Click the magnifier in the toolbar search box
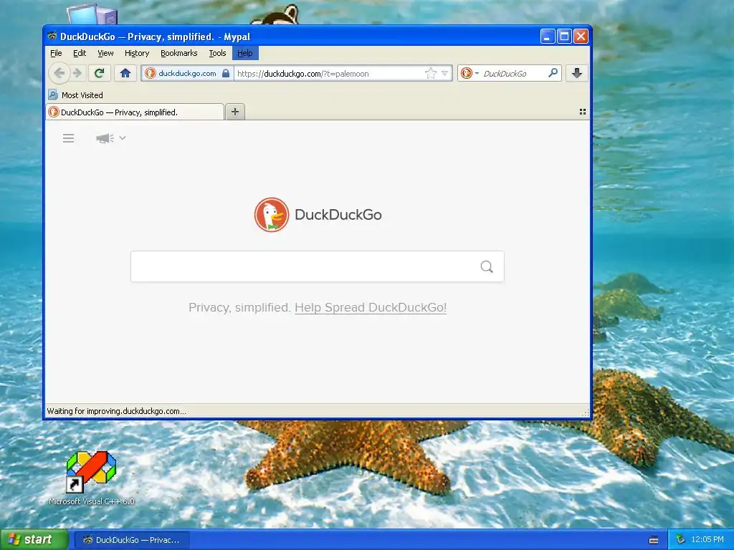 click(x=553, y=73)
